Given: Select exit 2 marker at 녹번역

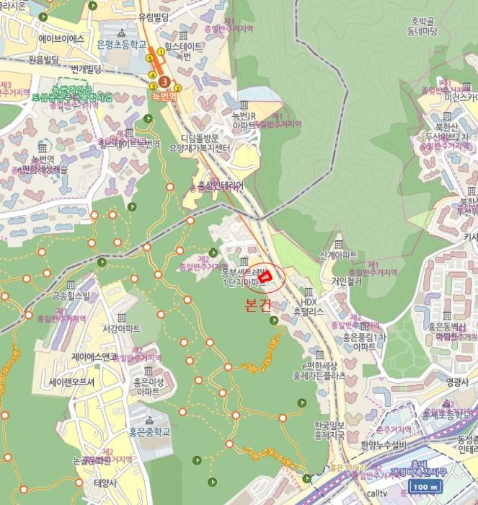Looking at the screenshot, I should (x=177, y=88).
